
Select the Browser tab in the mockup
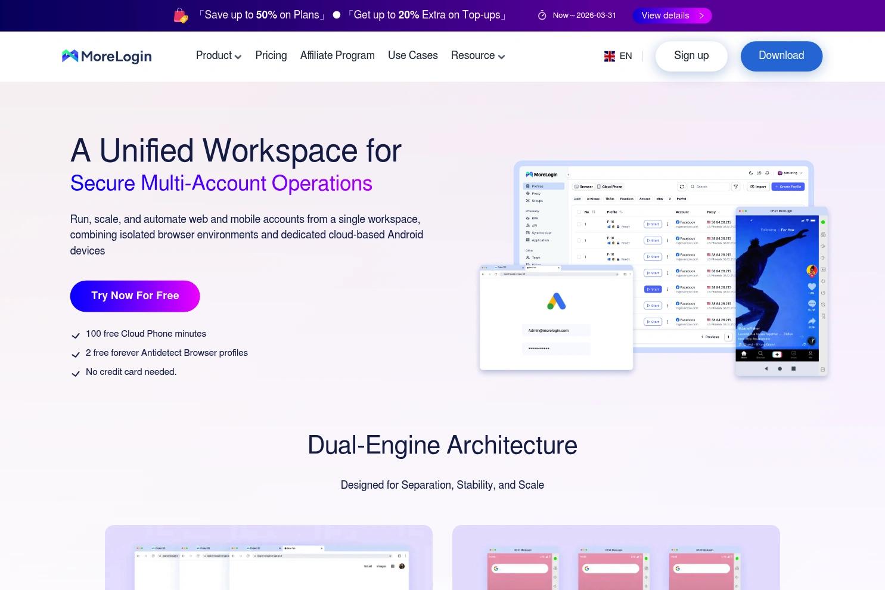click(583, 187)
